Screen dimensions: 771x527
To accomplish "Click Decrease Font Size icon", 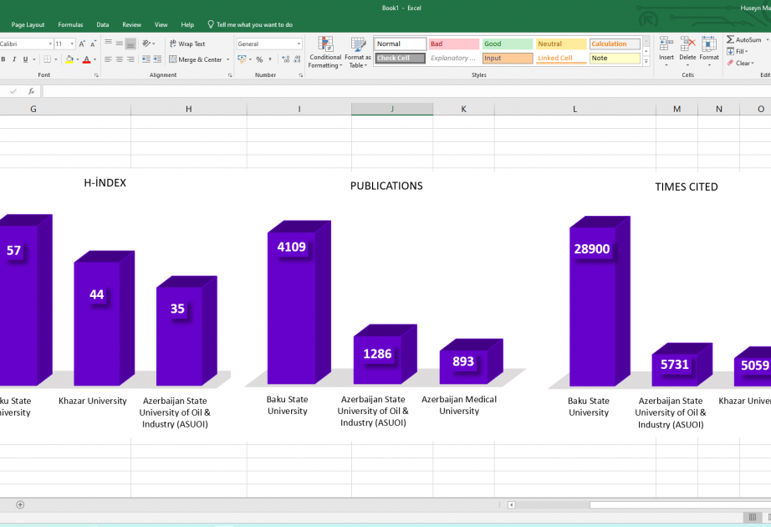I will [x=93, y=43].
